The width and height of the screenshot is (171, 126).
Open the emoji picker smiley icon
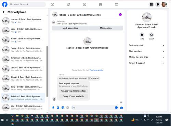pyautogui.click(x=116, y=108)
